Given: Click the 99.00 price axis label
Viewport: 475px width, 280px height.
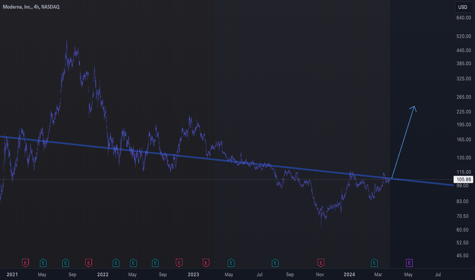Looking at the screenshot, I should (x=463, y=185).
